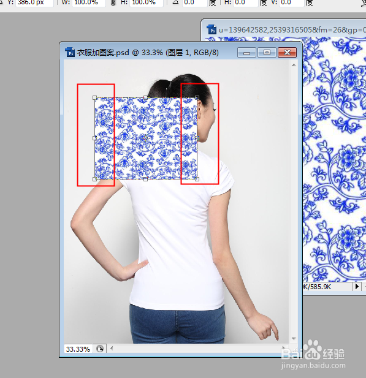Screen dimensions: 366x378
Task: Click the top-left transform handle of the pattern
Action: coord(94,97)
